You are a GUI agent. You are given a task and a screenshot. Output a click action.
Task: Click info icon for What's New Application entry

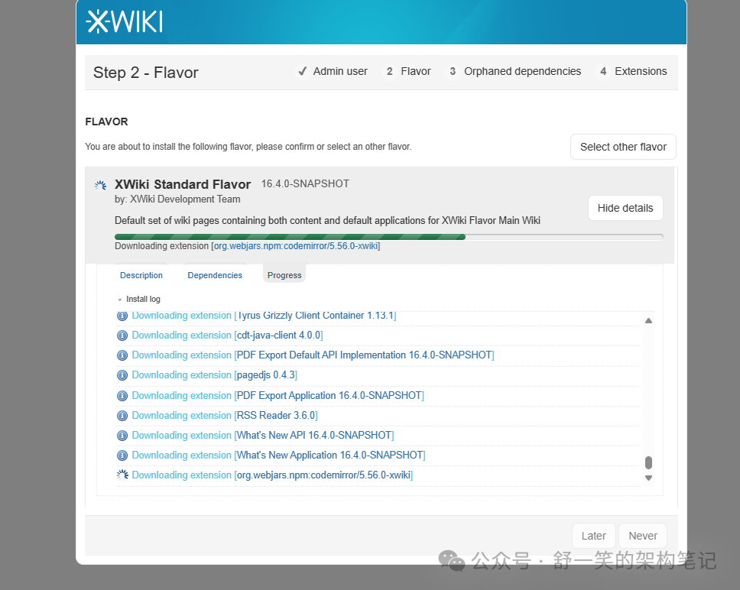[122, 455]
